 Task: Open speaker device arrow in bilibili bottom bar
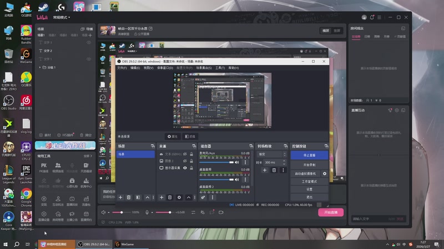[x=109, y=212]
